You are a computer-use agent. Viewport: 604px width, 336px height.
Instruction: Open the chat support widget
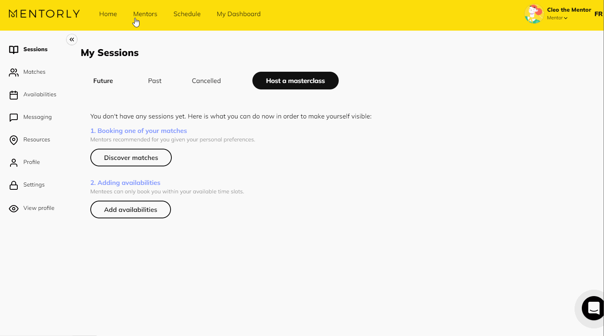click(593, 308)
